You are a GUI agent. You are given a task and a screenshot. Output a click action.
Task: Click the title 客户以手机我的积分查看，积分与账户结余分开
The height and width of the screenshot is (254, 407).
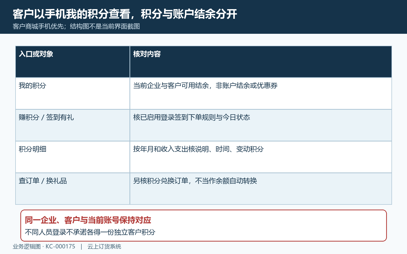click(x=125, y=14)
